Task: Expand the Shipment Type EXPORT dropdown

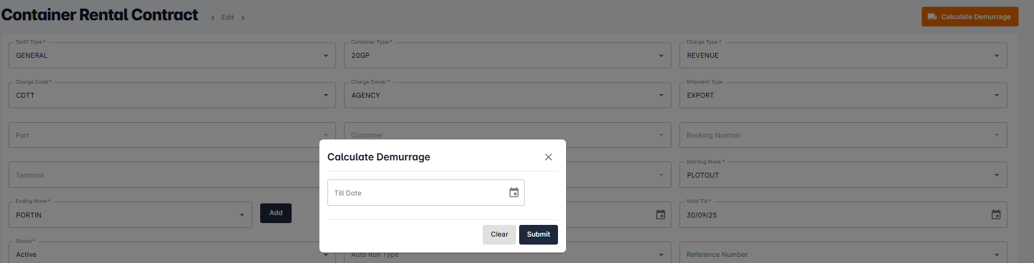Action: [843, 95]
